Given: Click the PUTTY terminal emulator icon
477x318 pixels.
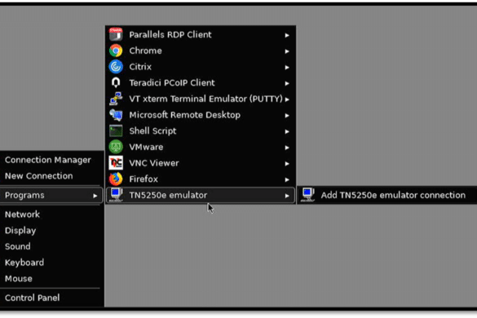Looking at the screenshot, I should [x=116, y=99].
